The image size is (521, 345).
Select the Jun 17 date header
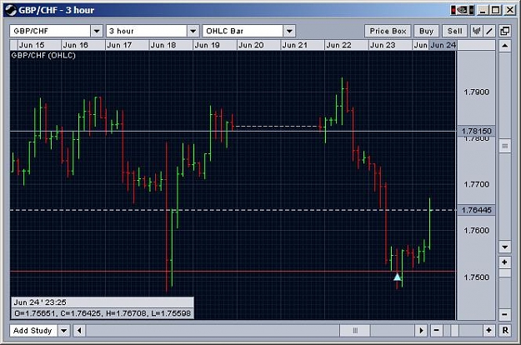[127, 45]
